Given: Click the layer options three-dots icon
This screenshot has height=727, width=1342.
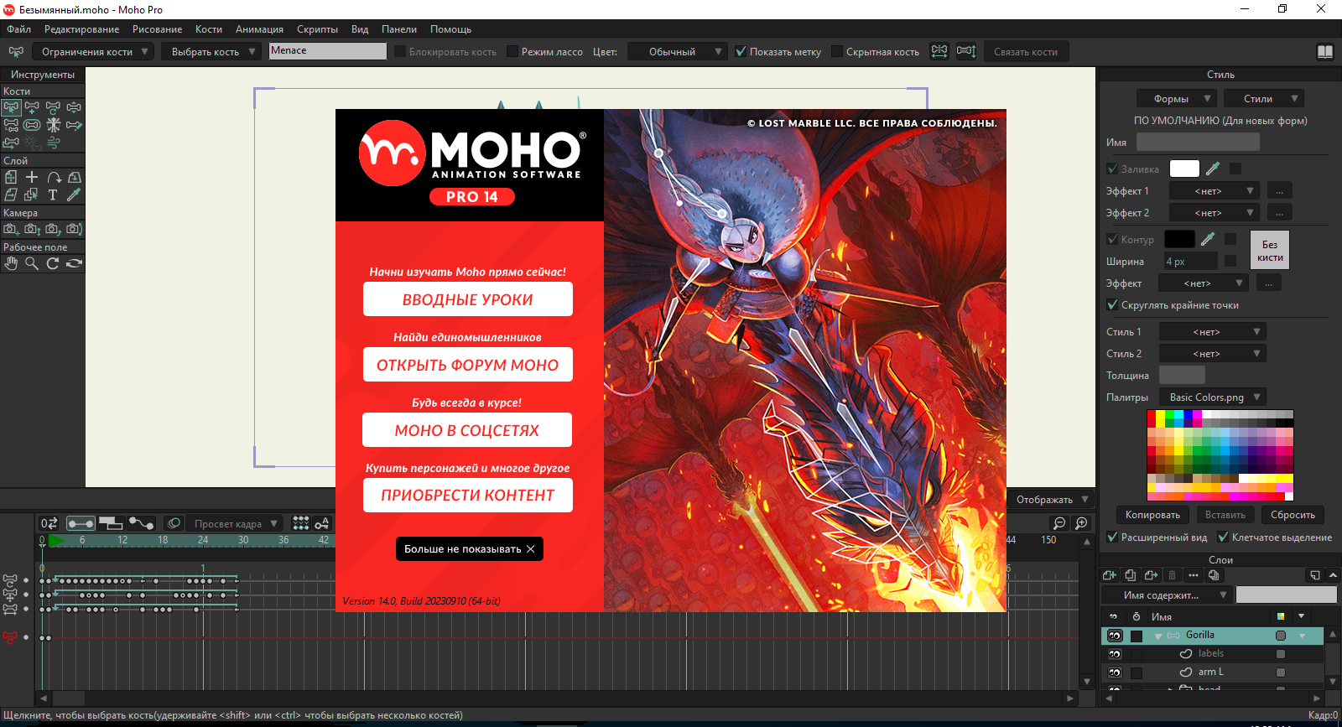Looking at the screenshot, I should click(1193, 575).
